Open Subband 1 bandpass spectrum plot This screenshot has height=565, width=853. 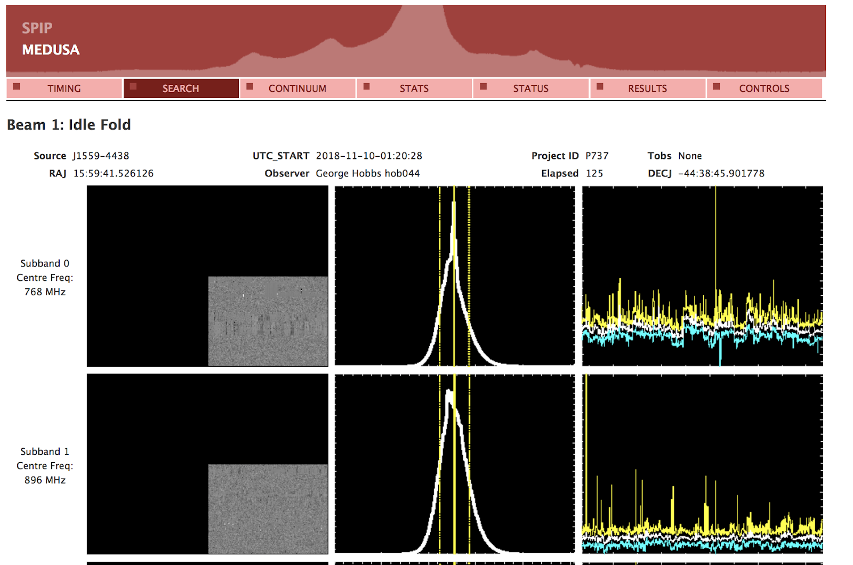pos(702,464)
